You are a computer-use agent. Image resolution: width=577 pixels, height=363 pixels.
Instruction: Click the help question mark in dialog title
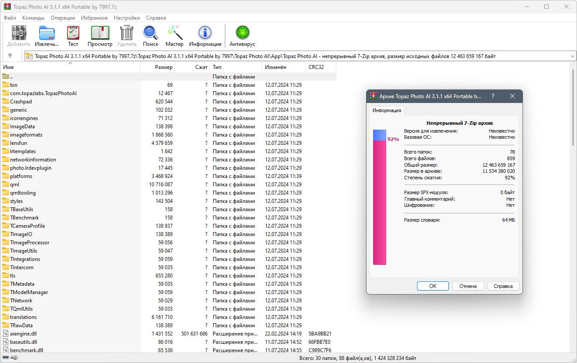pos(492,96)
